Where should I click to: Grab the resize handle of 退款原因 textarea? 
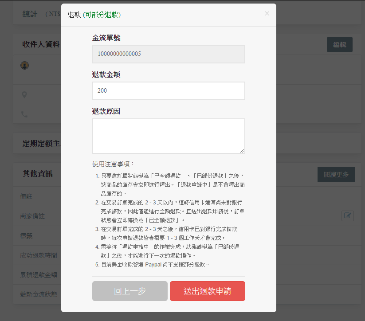pyautogui.click(x=242, y=151)
